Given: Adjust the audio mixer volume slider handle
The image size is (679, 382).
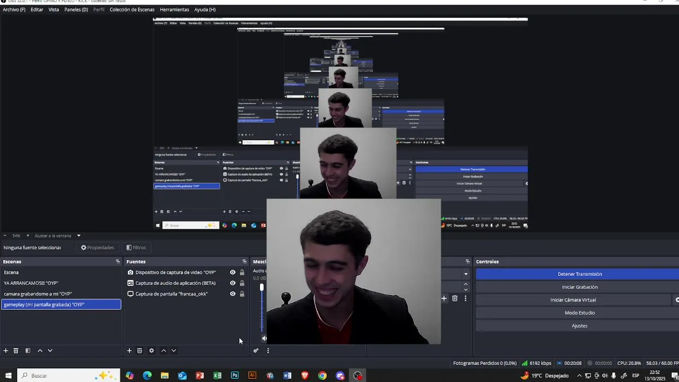Looking at the screenshot, I should coord(262,287).
